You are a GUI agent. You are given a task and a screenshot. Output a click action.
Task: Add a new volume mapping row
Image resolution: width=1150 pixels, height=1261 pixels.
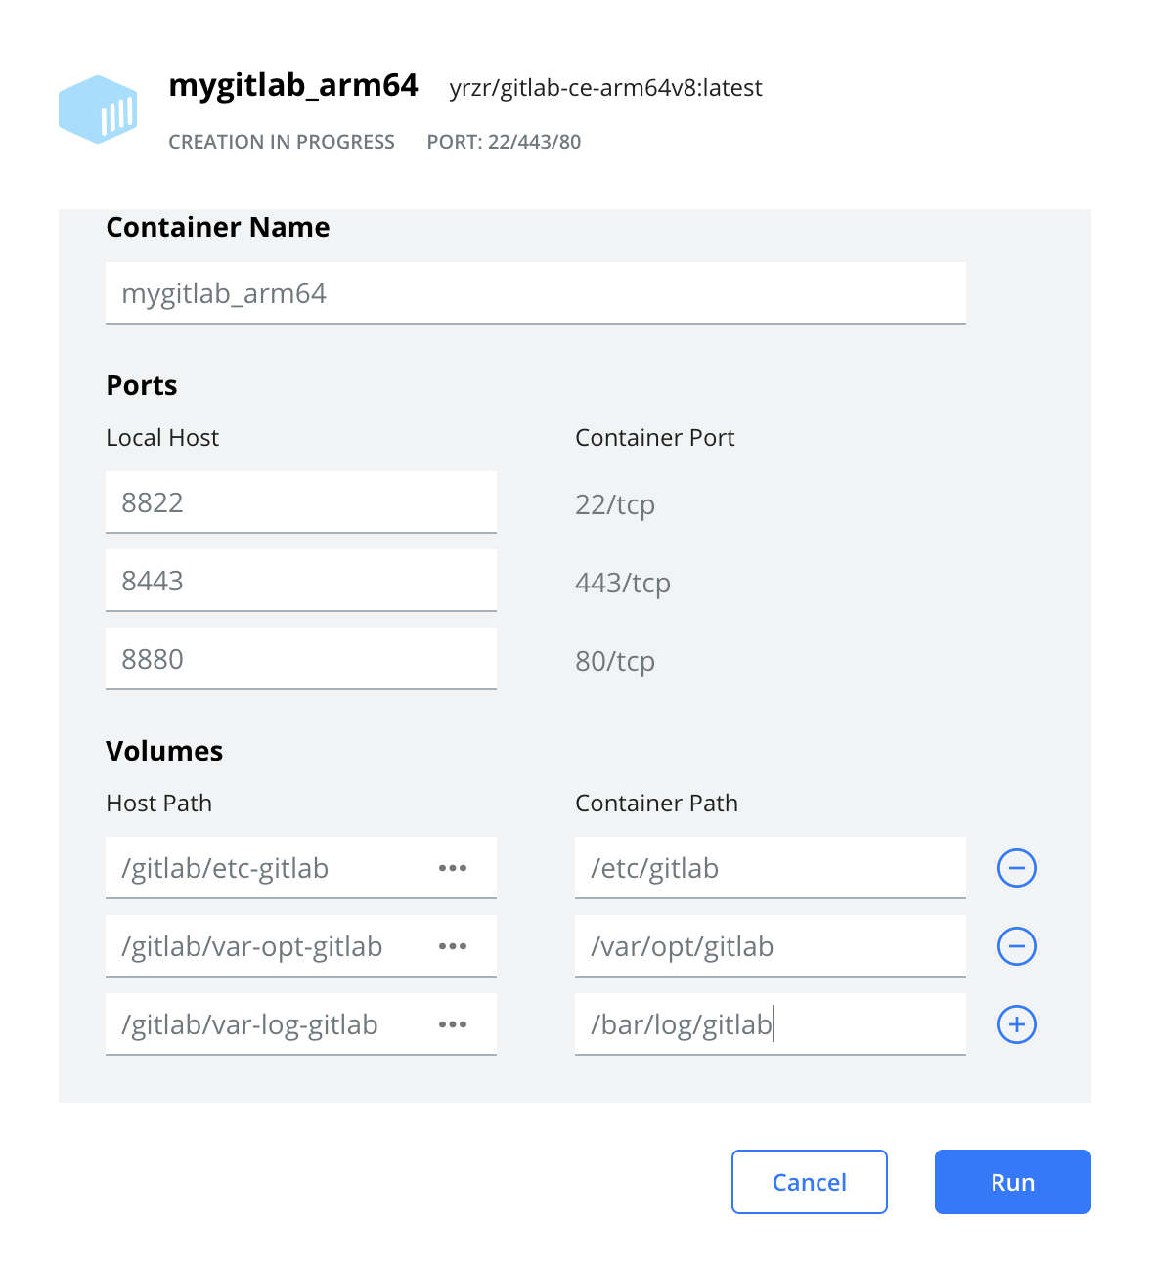1016,1024
